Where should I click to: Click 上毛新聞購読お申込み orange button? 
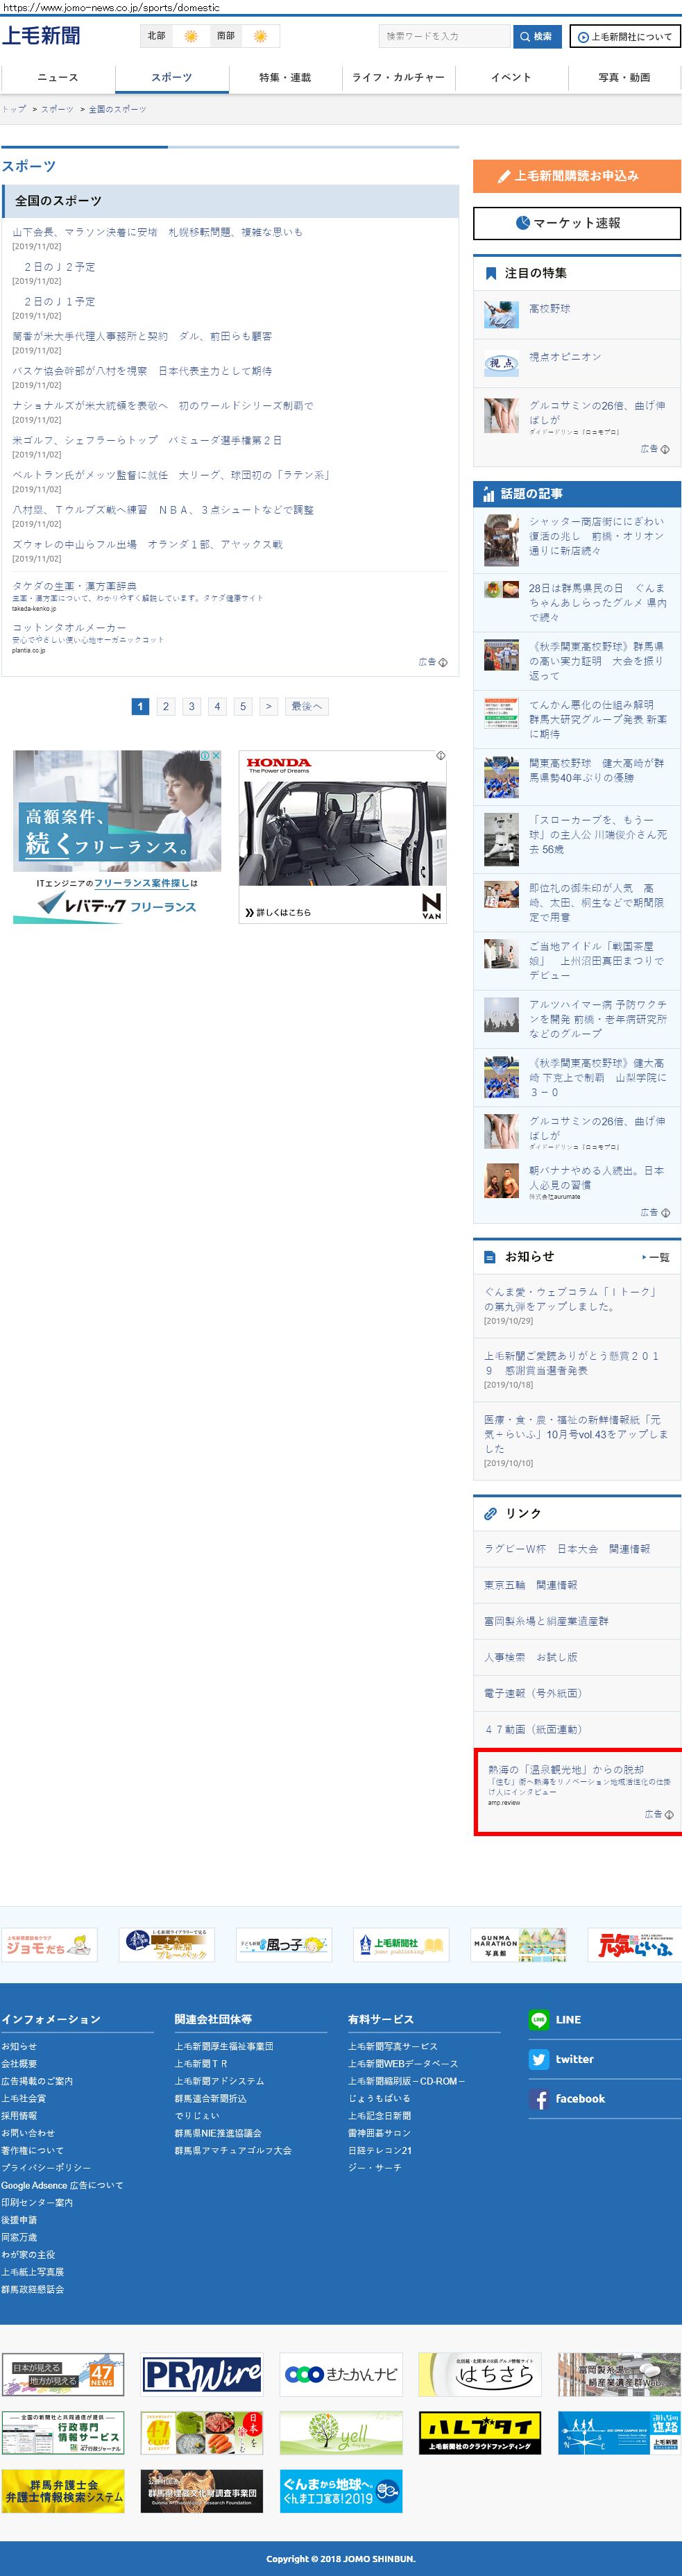click(576, 176)
